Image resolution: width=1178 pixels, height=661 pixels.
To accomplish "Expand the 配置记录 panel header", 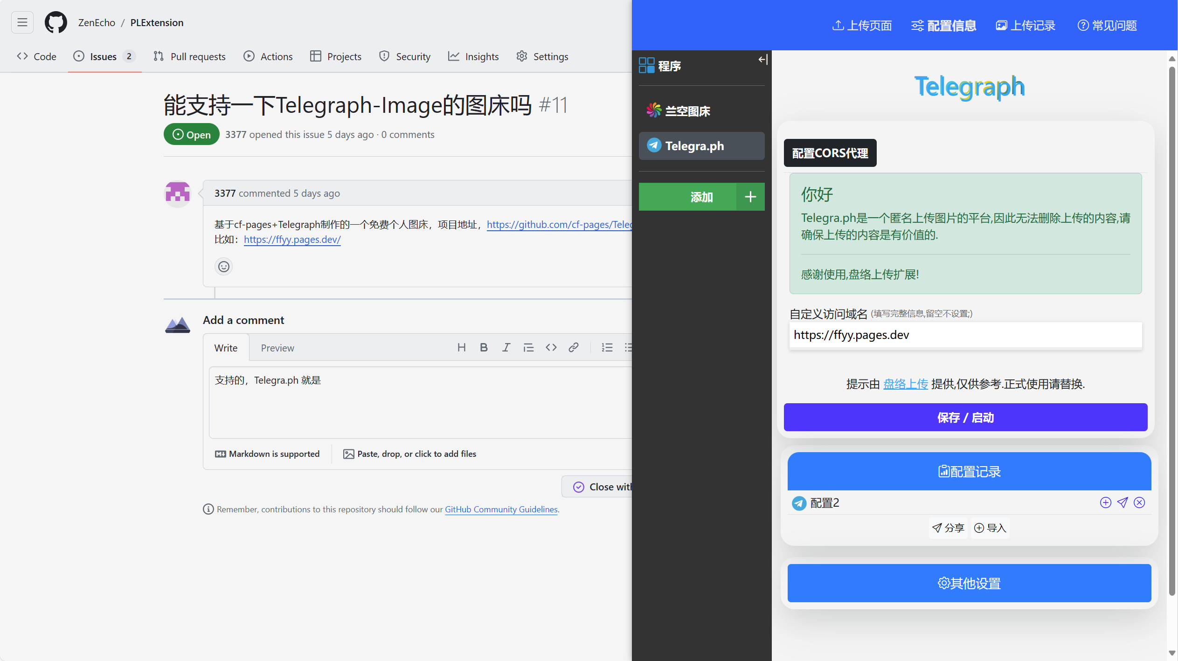I will coord(969,471).
